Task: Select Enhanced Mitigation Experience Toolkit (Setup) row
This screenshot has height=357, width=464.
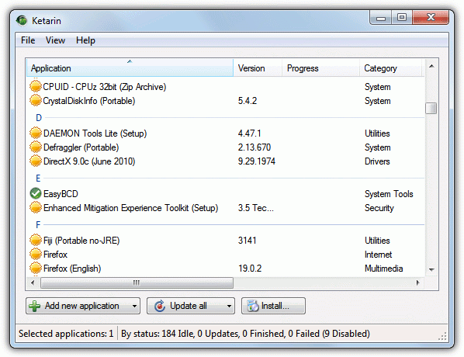Action: coord(226,208)
